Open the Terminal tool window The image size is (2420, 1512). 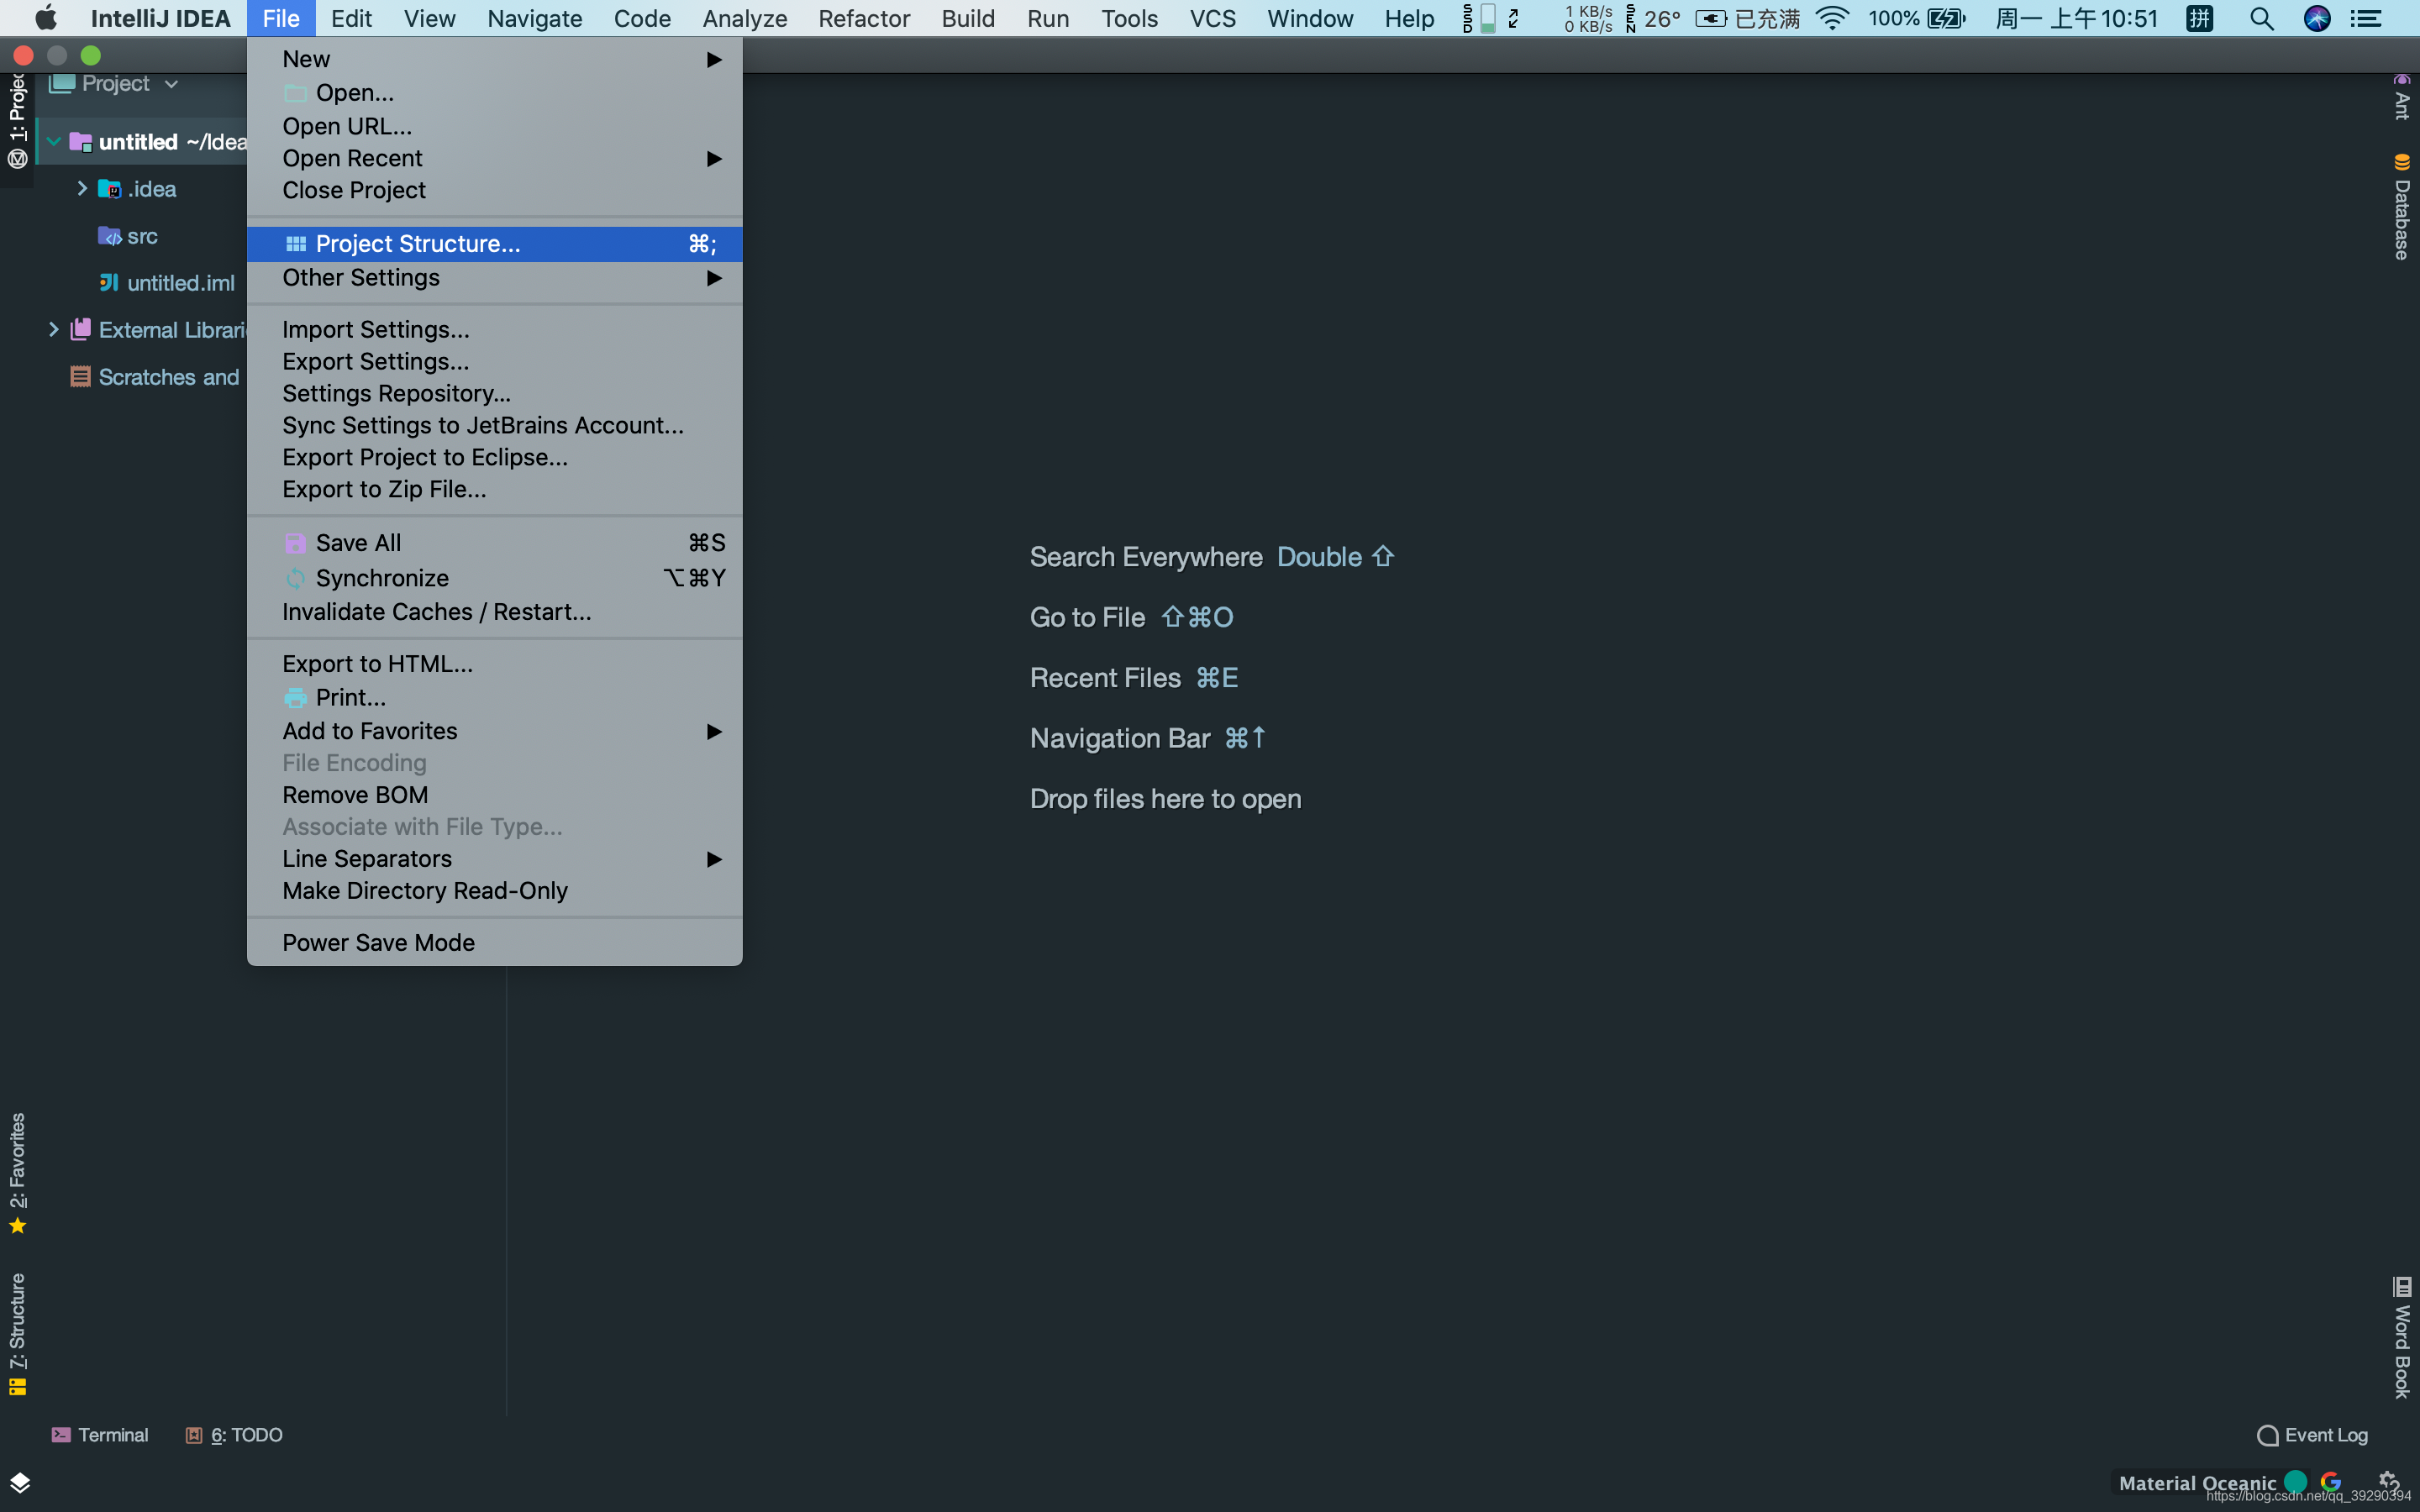[x=100, y=1435]
